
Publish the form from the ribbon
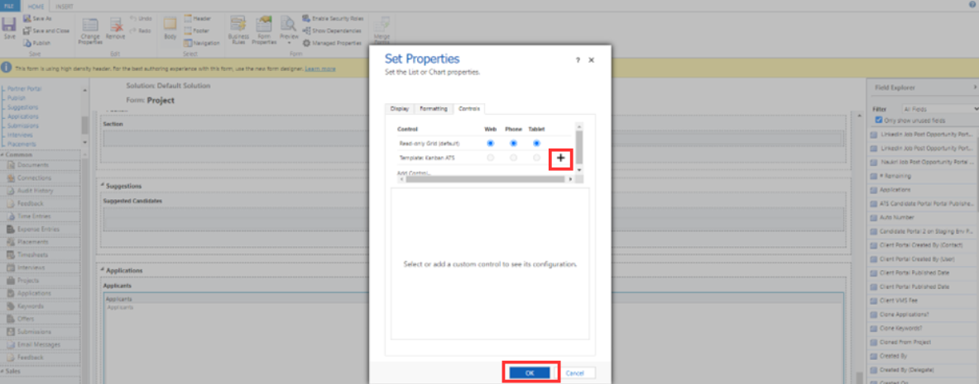point(37,43)
